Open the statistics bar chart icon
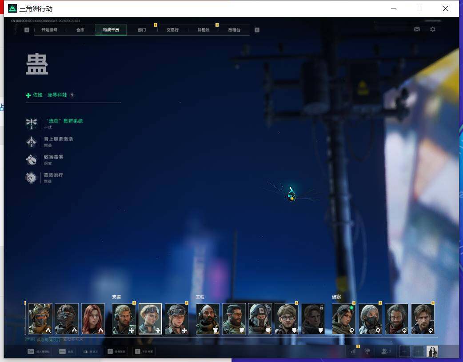This screenshot has width=463, height=362. [352, 351]
